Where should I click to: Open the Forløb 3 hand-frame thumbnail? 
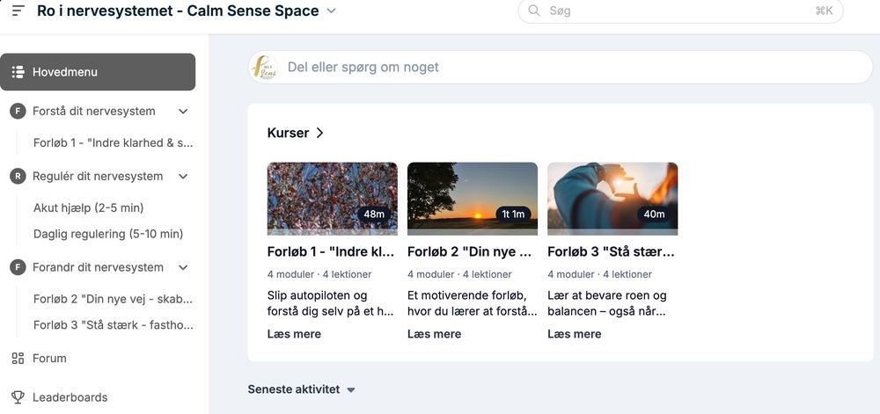click(612, 197)
